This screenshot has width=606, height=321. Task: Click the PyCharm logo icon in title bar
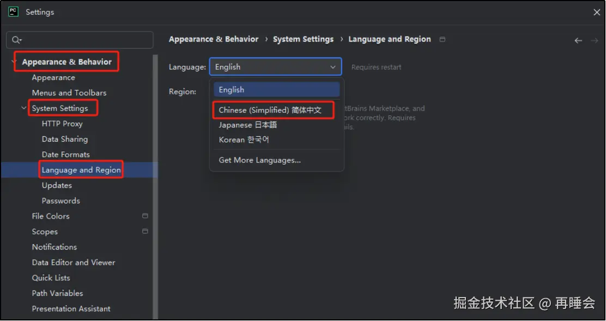(14, 11)
